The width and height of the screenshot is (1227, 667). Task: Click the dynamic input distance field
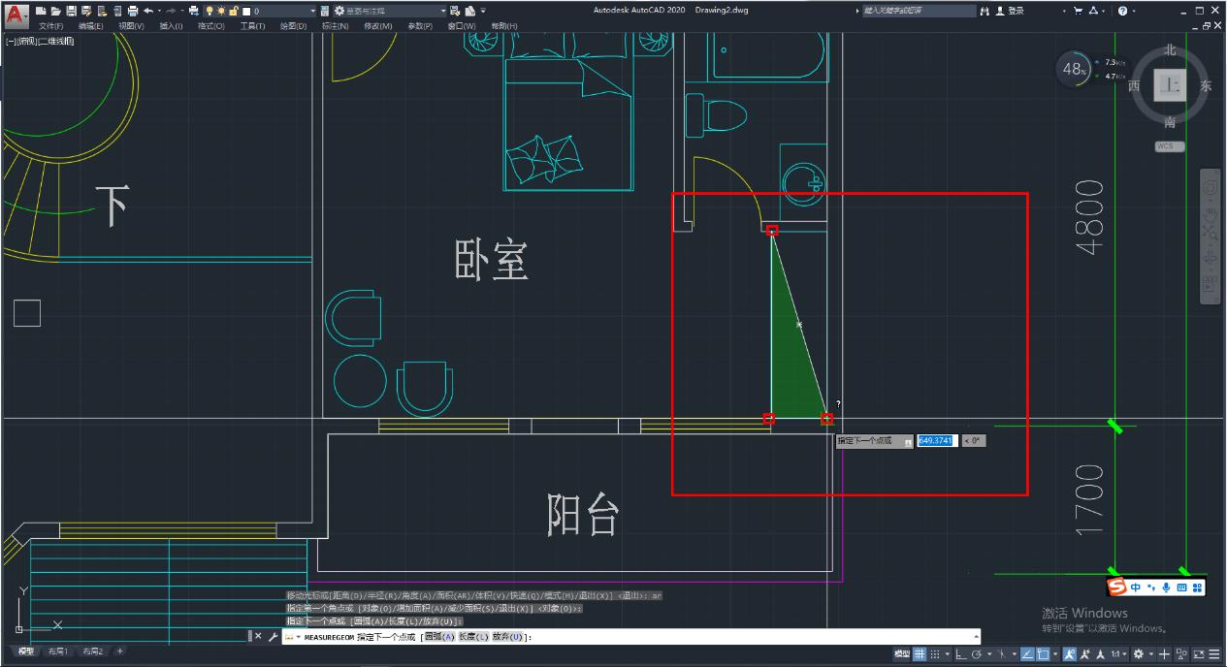click(934, 440)
